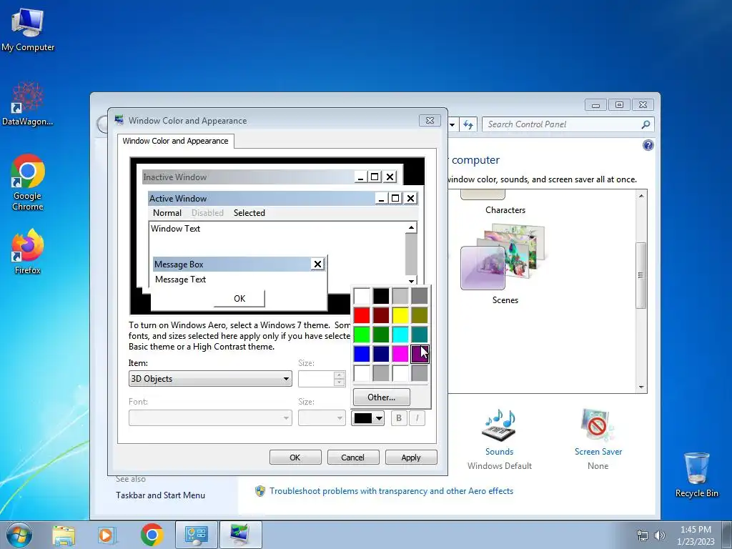
Task: Pick the yellow color swatch
Action: click(400, 315)
